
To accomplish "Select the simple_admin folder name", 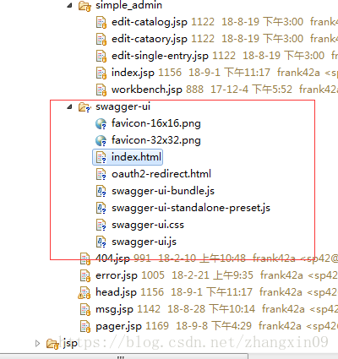I will click(x=128, y=5).
